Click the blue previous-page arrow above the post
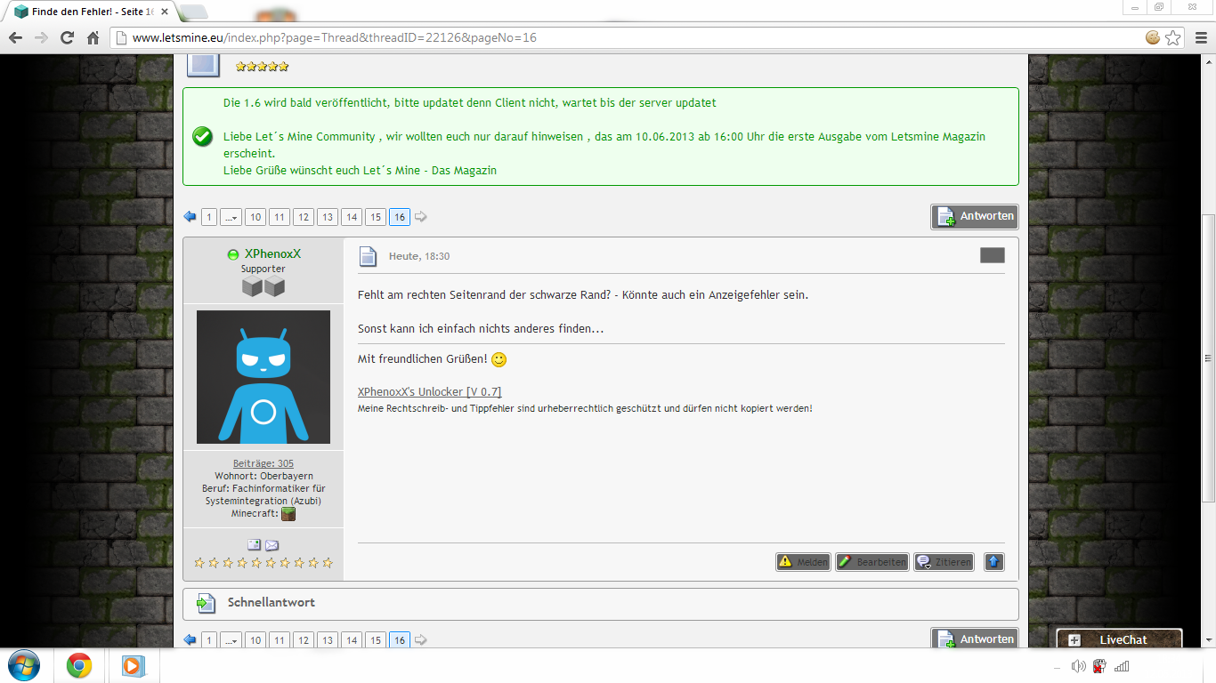1216x683 pixels. tap(190, 217)
